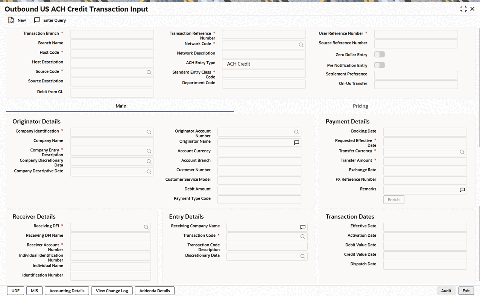This screenshot has height=296, width=480.
Task: Click the Enrich button
Action: (x=393, y=199)
